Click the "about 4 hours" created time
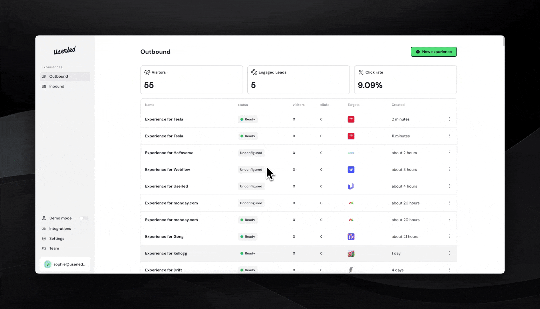 [x=404, y=186]
